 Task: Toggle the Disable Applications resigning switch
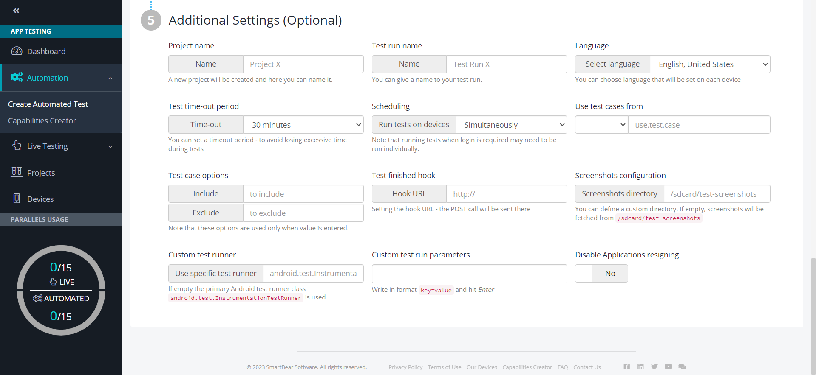601,274
